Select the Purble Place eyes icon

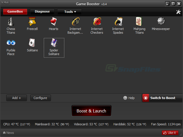tap(11, 43)
